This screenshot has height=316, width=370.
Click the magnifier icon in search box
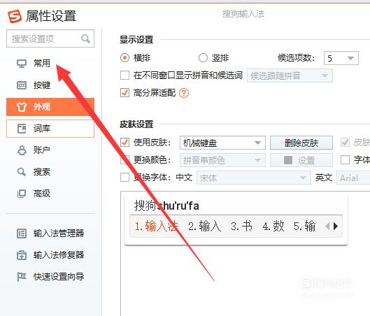(85, 38)
